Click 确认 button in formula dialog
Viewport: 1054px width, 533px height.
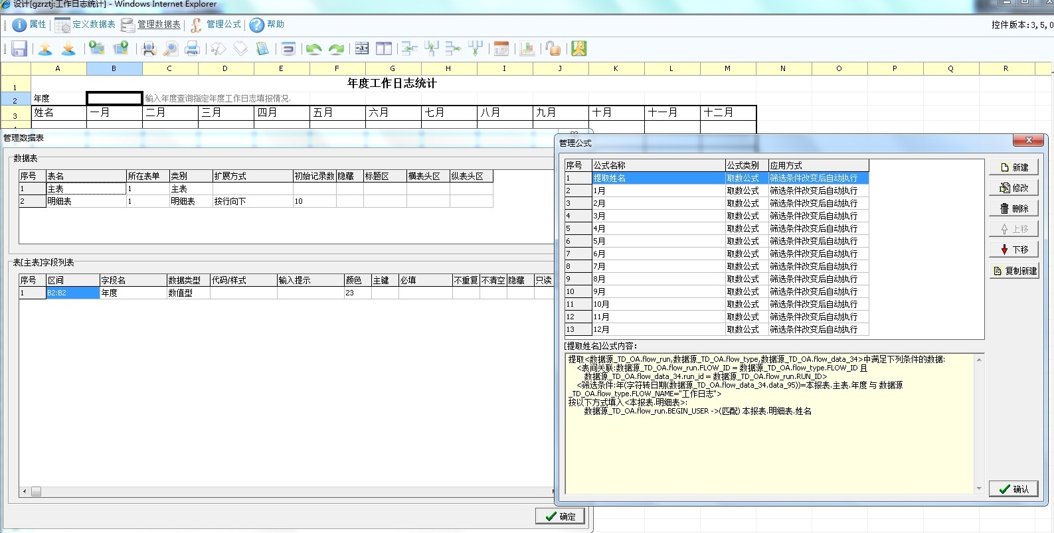[x=1013, y=489]
